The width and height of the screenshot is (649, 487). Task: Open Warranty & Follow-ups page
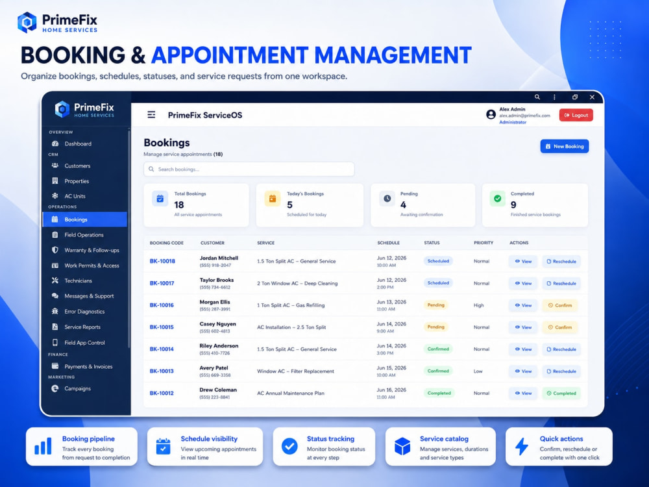click(x=84, y=250)
